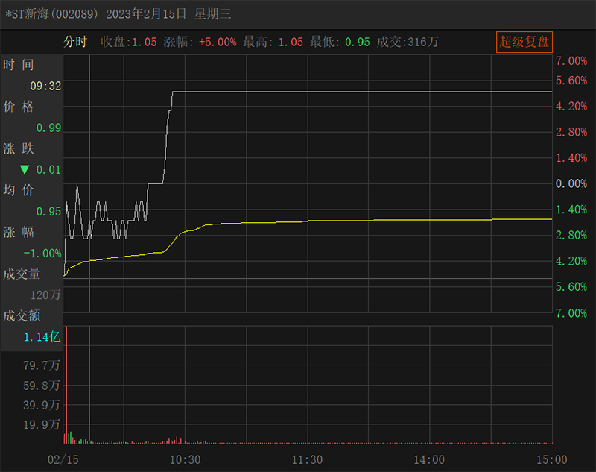Click the 79.7万 volume axis label
The width and height of the screenshot is (596, 472).
tap(42, 365)
